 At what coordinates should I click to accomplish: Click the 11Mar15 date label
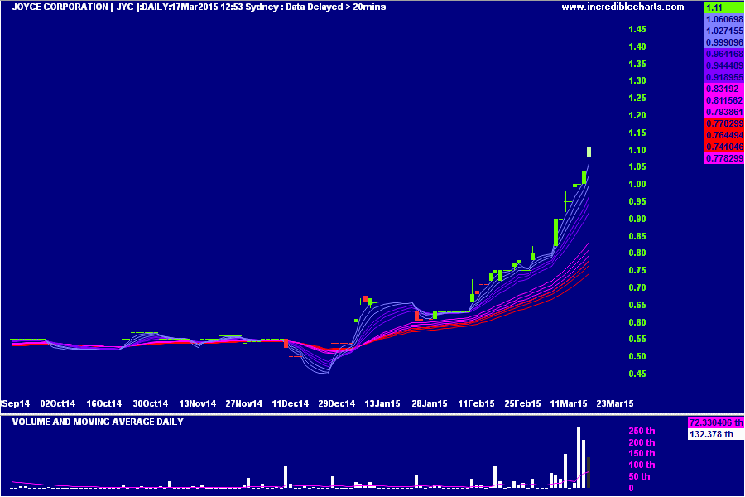click(x=569, y=403)
